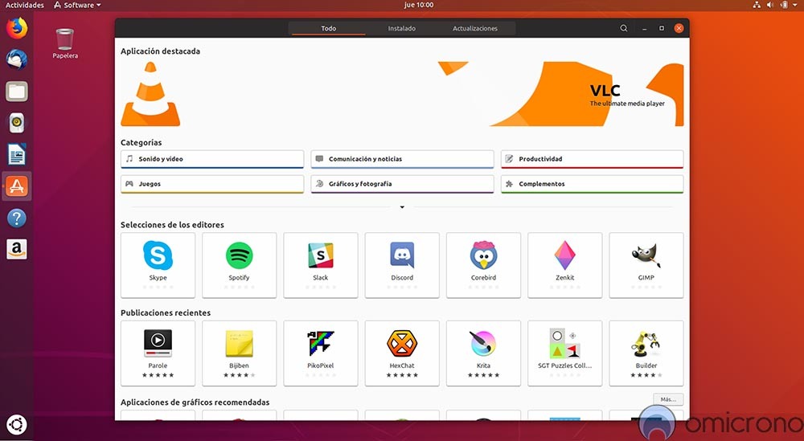
Task: Open Rhythmbox from the dock
Action: pos(17,123)
